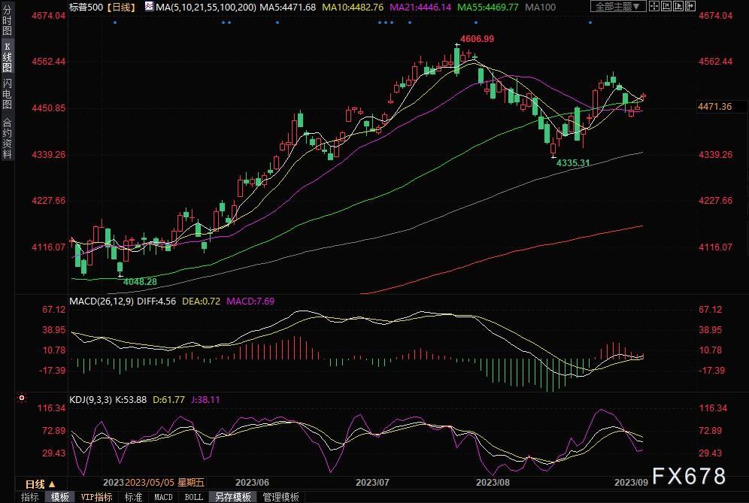Click the red sun icon beside KDJ
Viewport: 749px width, 503px height.
click(x=22, y=398)
